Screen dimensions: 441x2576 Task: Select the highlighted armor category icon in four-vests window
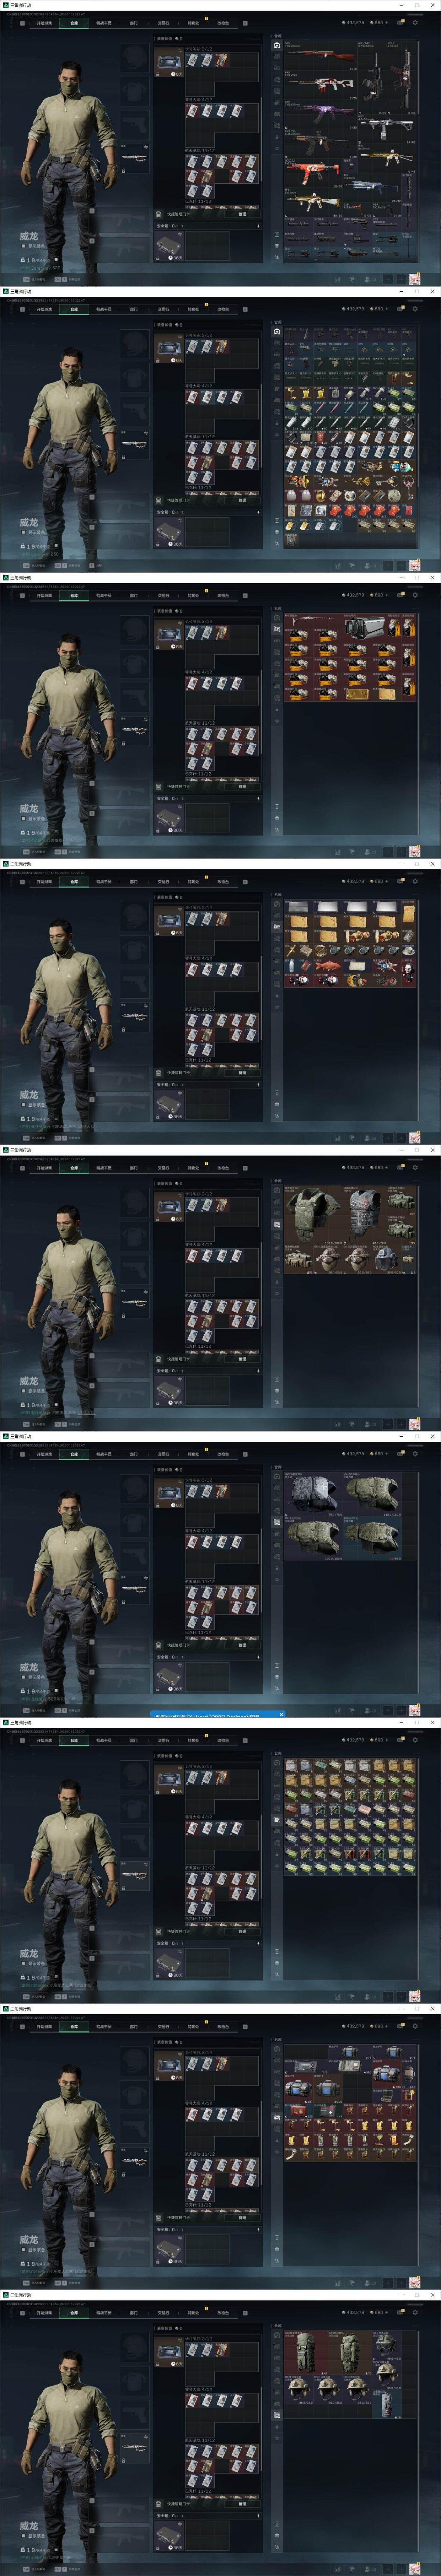click(x=277, y=1522)
